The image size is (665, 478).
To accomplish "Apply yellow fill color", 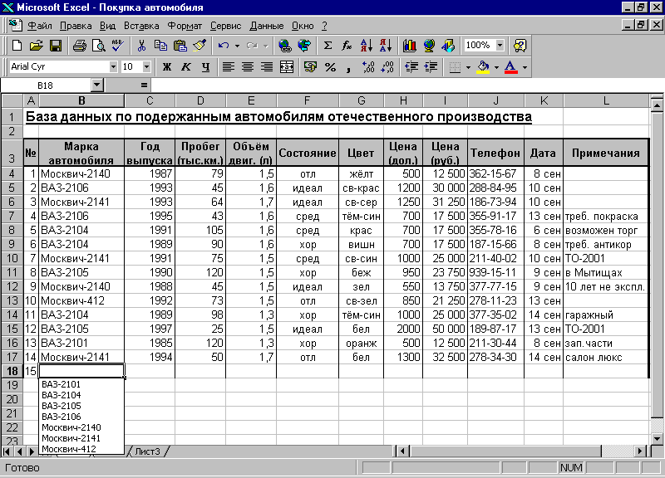I will [483, 67].
